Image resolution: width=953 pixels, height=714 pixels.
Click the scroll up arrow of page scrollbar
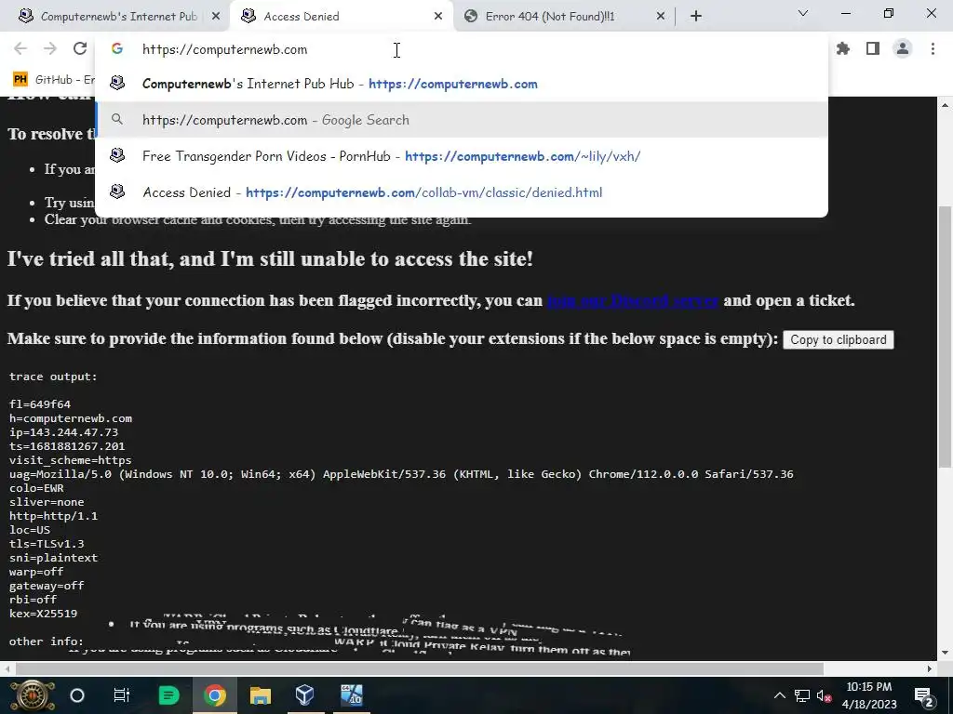pos(946,105)
